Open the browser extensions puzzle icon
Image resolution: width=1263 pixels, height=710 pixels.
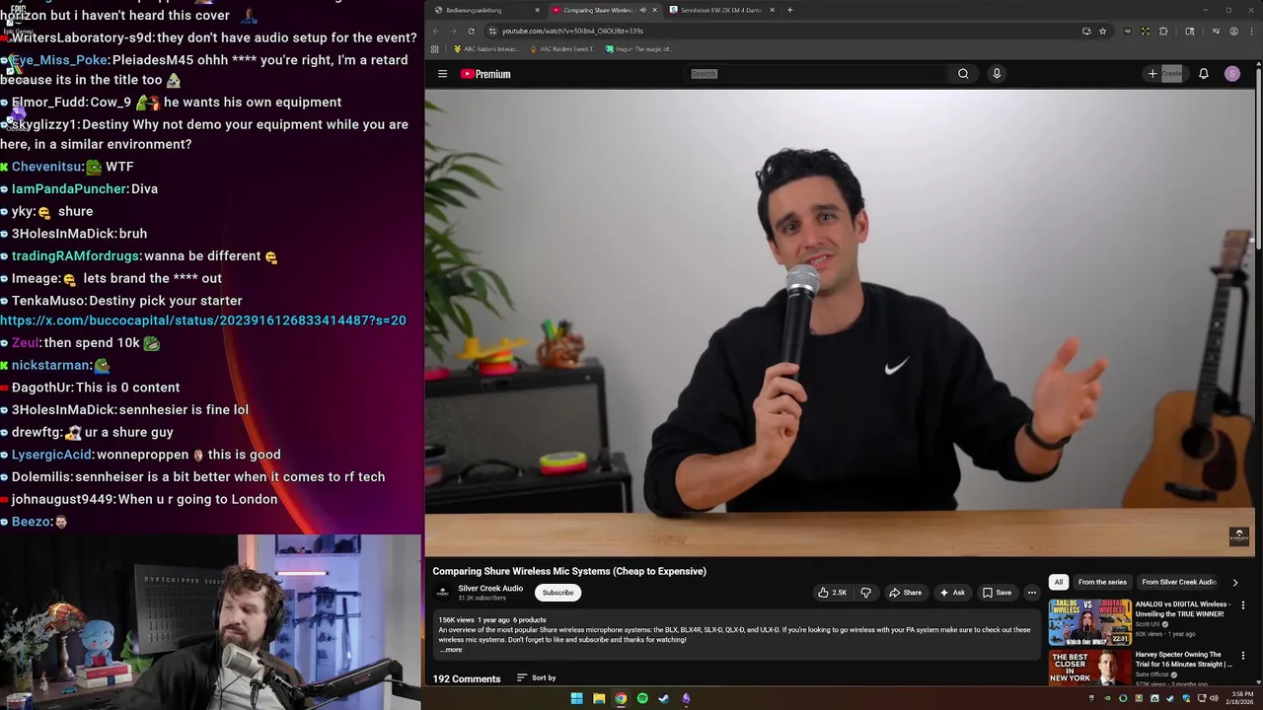click(x=1163, y=31)
